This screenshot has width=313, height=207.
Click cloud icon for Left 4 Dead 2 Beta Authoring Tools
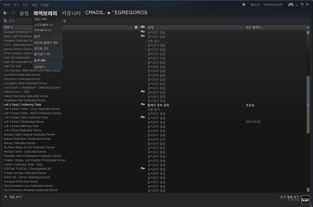click(x=143, y=117)
